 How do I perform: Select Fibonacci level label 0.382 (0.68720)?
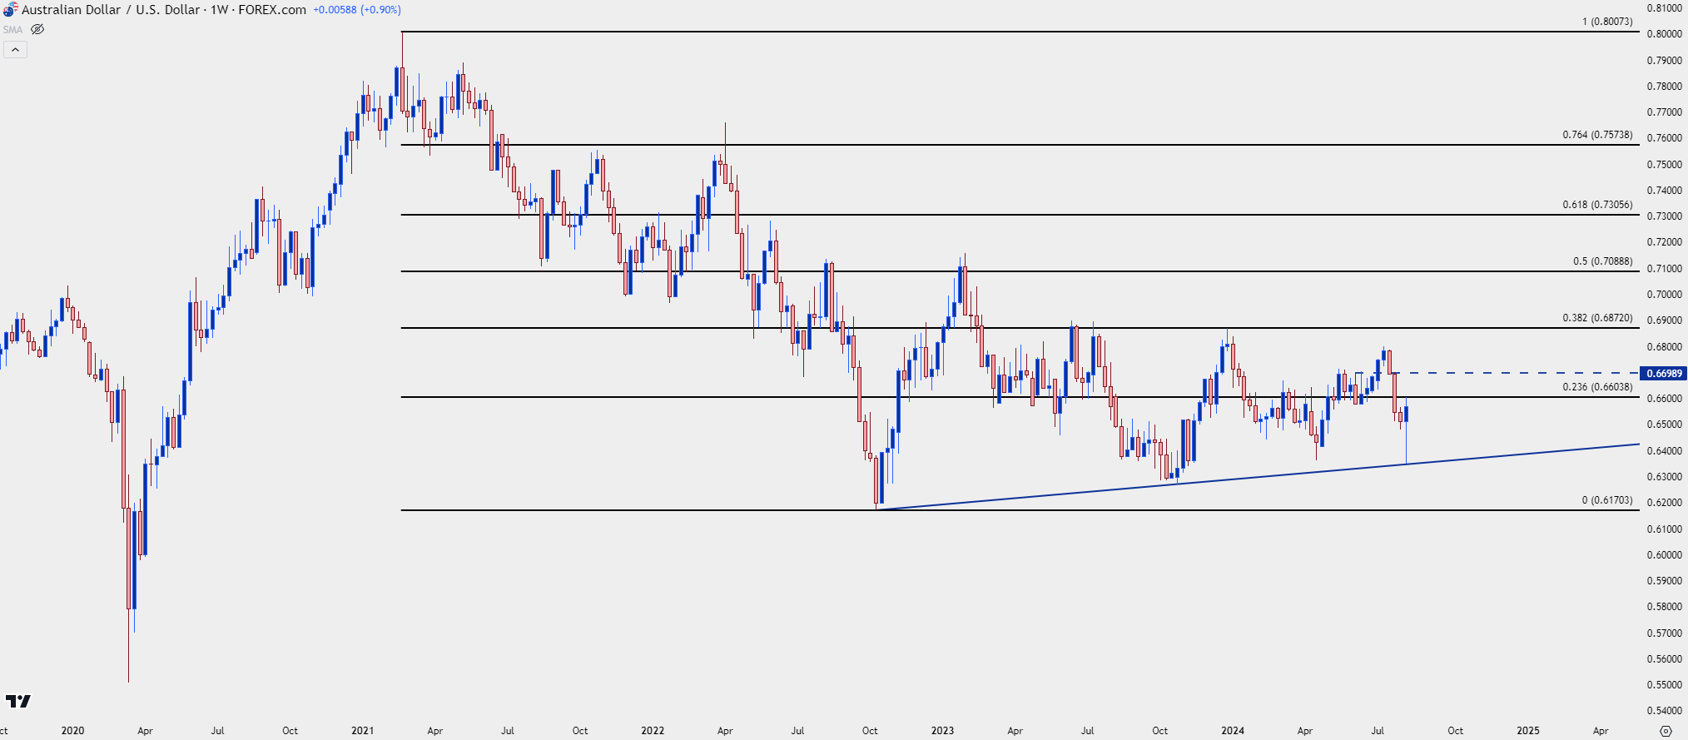click(1597, 318)
